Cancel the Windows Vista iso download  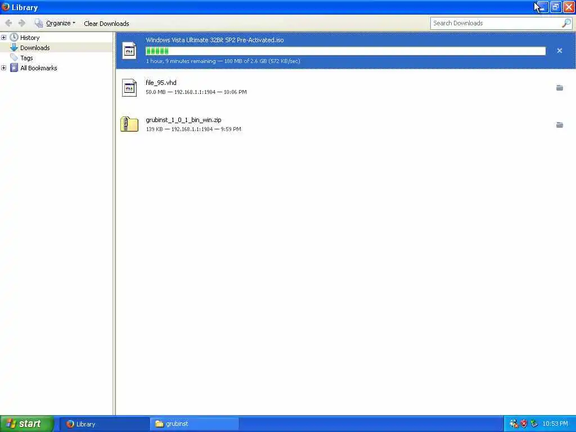click(x=560, y=51)
